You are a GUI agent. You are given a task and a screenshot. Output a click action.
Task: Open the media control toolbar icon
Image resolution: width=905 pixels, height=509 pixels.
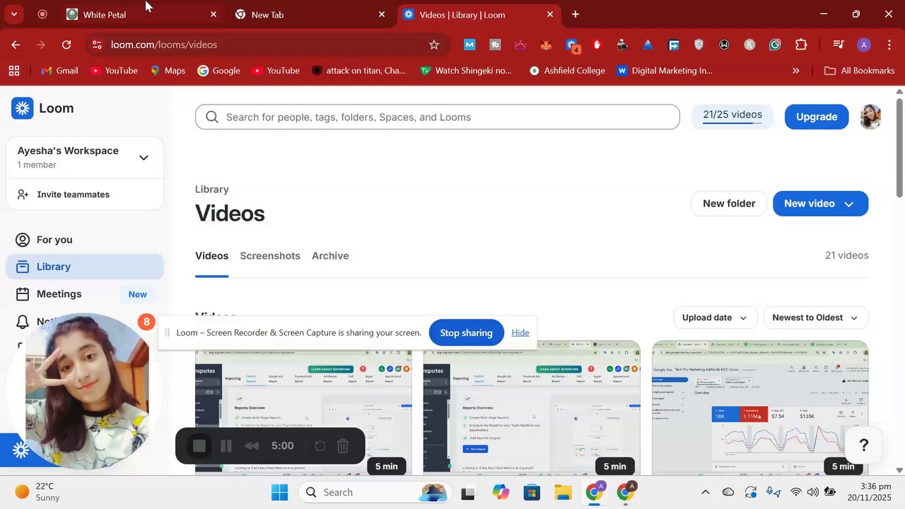pos(839,45)
